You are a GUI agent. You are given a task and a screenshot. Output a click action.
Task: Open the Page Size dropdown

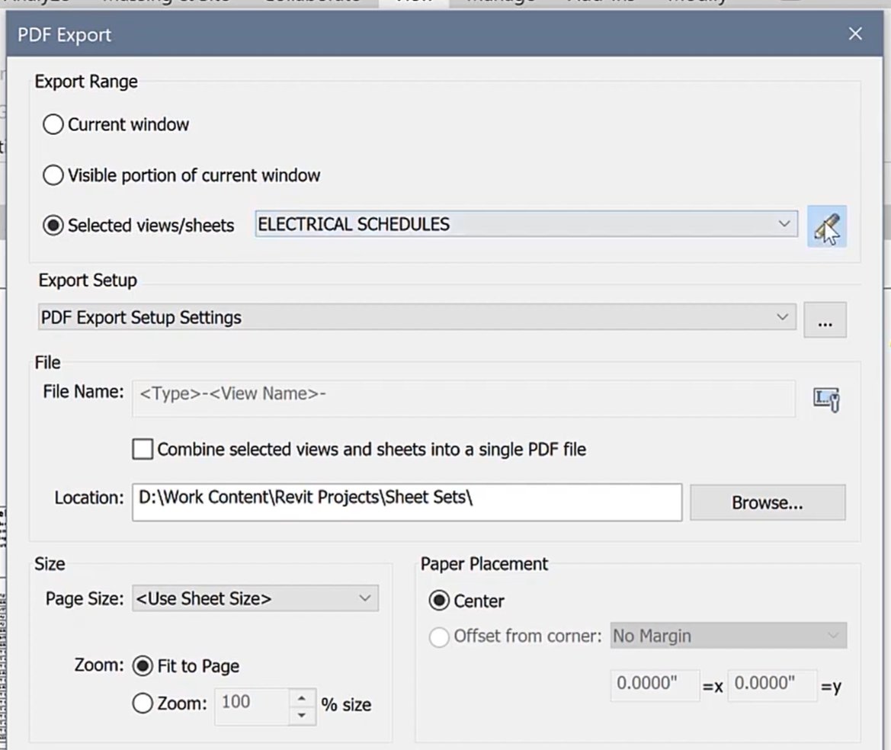pos(255,598)
